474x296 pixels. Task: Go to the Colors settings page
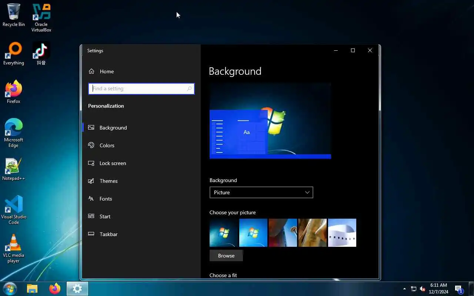(141, 145)
